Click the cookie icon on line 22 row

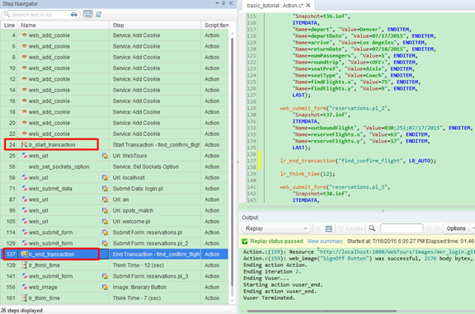[x=24, y=134]
